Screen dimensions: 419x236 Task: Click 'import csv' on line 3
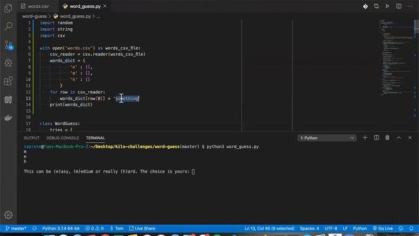tap(52, 35)
